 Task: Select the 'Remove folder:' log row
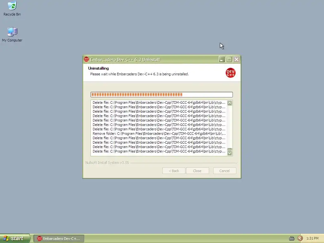coord(159,134)
